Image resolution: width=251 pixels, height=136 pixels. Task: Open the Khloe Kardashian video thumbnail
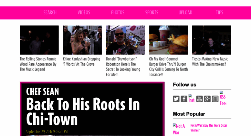[x=82, y=40]
